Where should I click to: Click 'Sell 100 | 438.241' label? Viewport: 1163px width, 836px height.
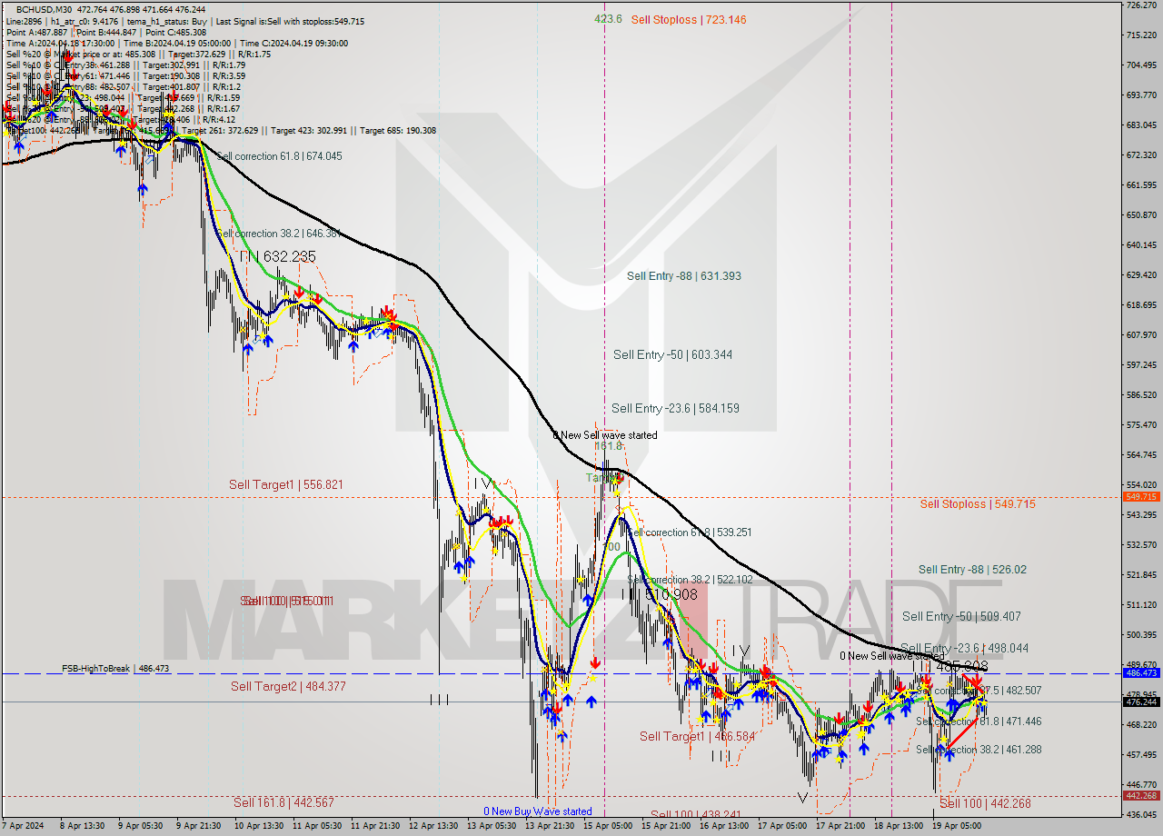pyautogui.click(x=695, y=815)
